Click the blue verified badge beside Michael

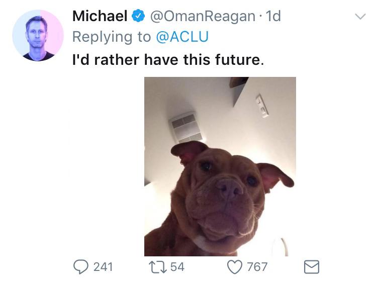(x=138, y=17)
